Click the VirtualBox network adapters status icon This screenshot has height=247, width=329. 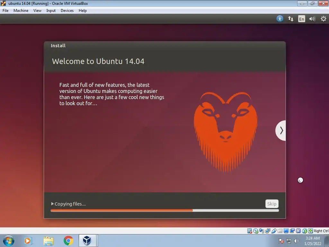[x=268, y=231]
